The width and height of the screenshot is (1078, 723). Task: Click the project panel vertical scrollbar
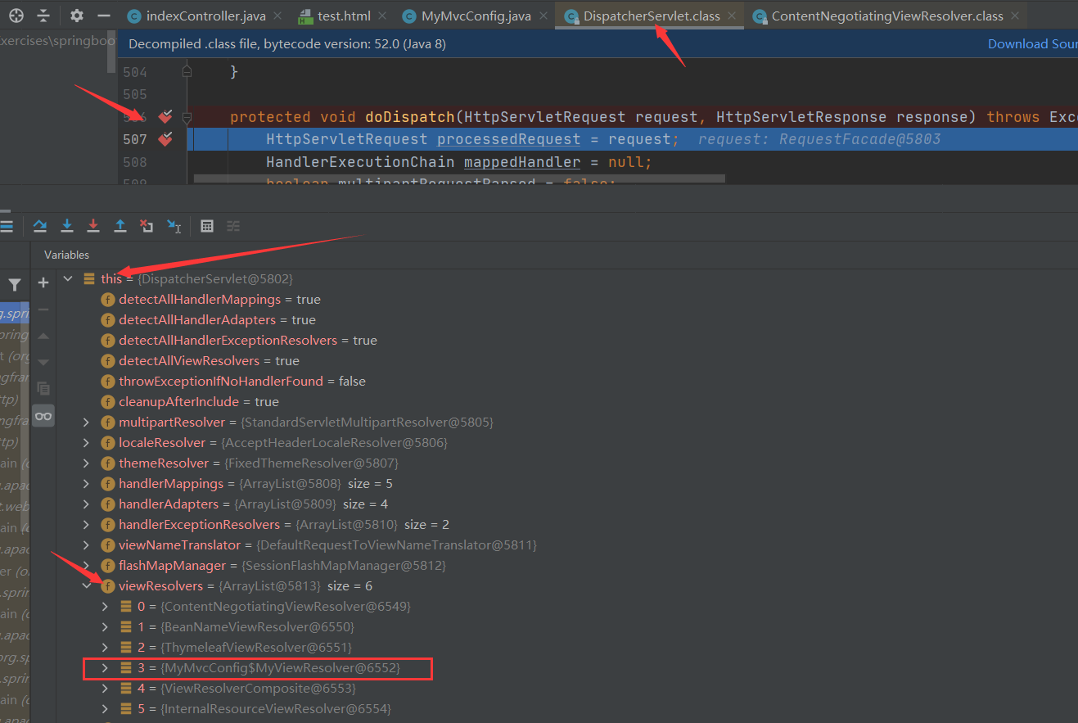point(113,51)
